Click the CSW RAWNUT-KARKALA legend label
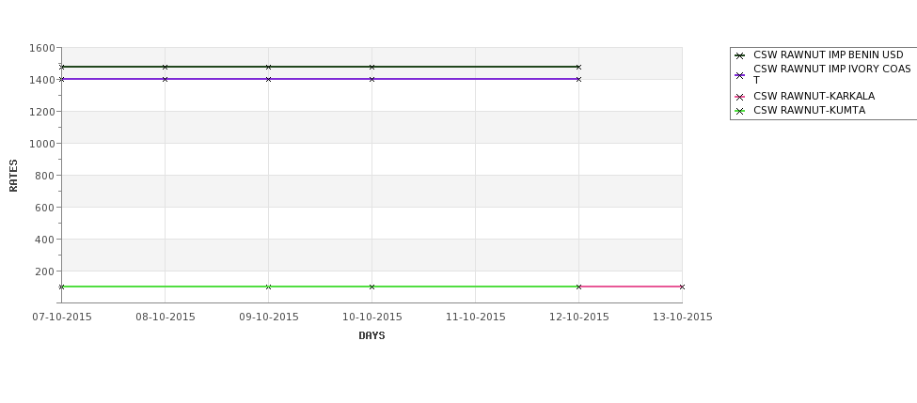Viewport: 917px width, 403px height. pos(814,96)
